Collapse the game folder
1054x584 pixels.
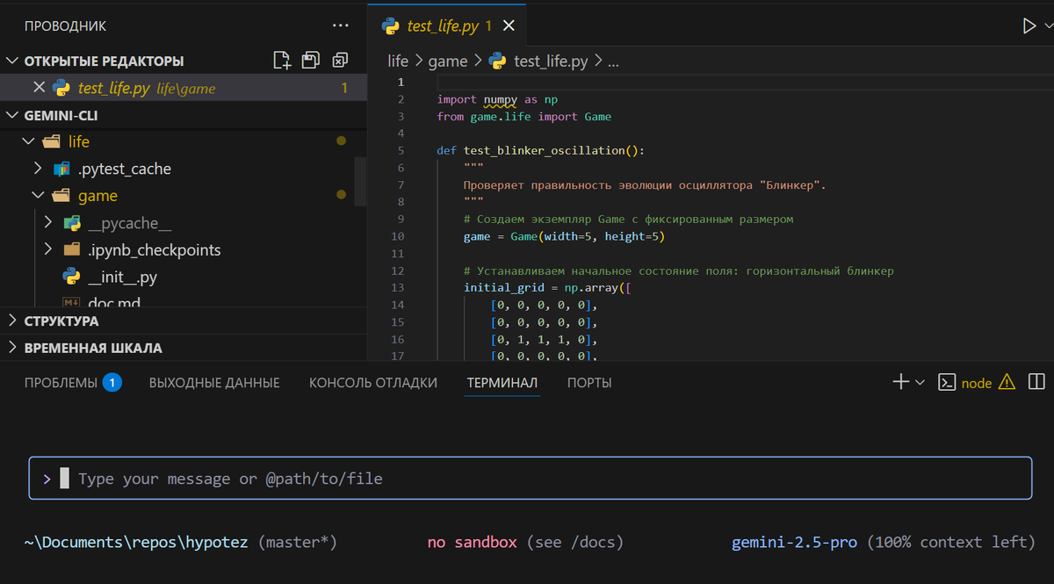[x=38, y=196]
